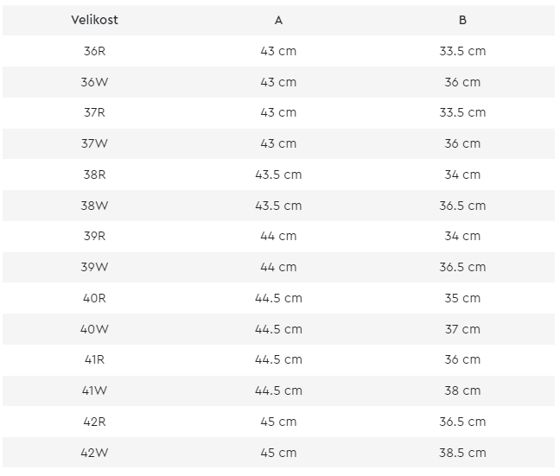Screen dimensions: 560x476
Task: Select the 42R size cell
Action: (94, 422)
